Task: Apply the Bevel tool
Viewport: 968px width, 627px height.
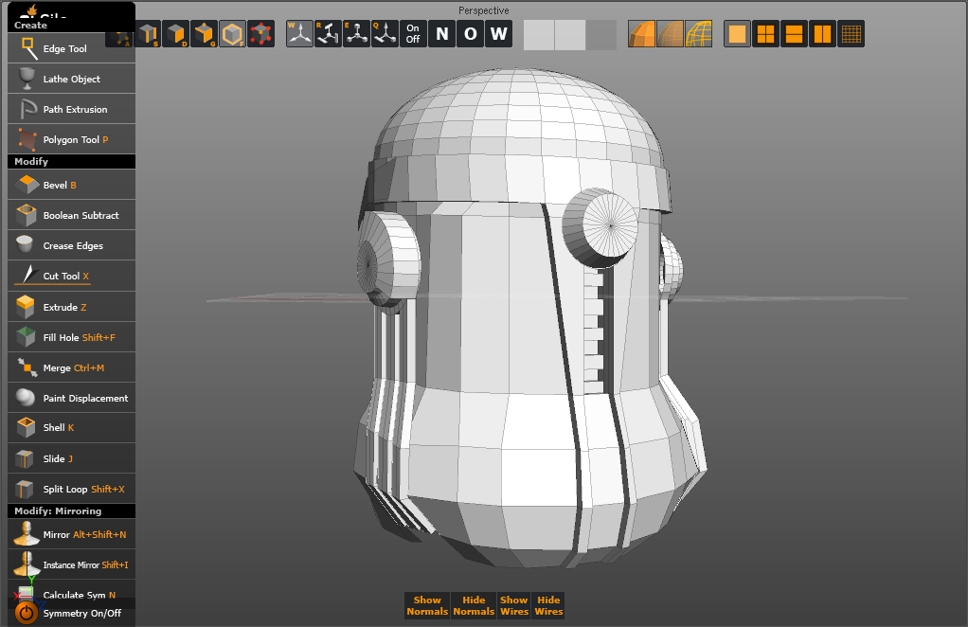Action: [71, 185]
